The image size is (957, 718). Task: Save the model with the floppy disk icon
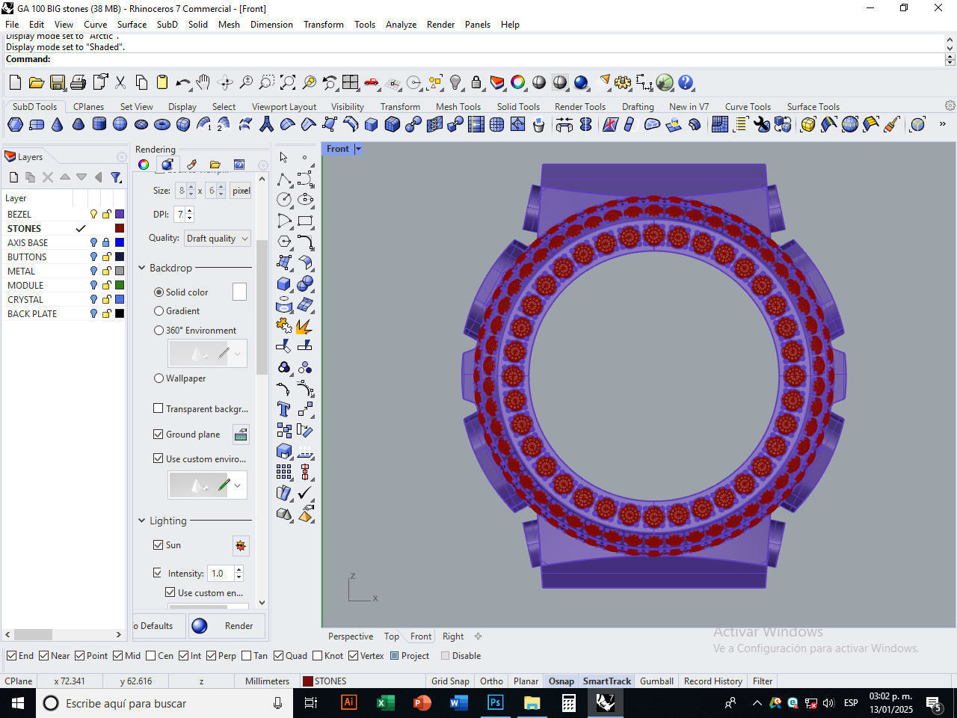pyautogui.click(x=57, y=82)
